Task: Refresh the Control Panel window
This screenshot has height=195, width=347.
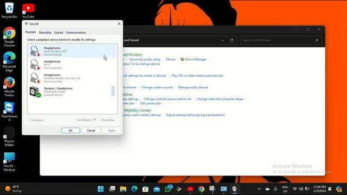Action: coord(232,41)
